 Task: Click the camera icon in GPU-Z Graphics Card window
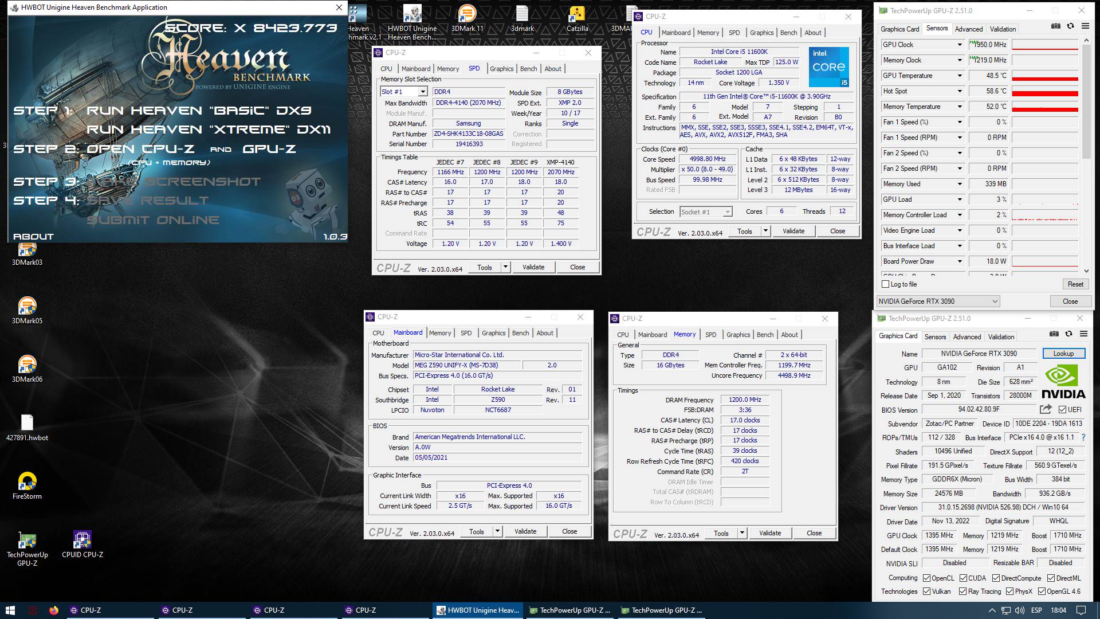click(1054, 334)
